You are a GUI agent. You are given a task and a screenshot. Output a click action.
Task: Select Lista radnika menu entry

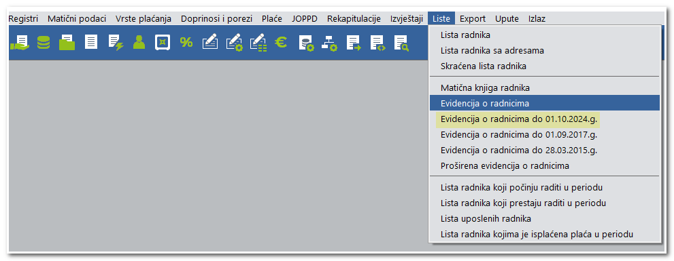click(544, 35)
